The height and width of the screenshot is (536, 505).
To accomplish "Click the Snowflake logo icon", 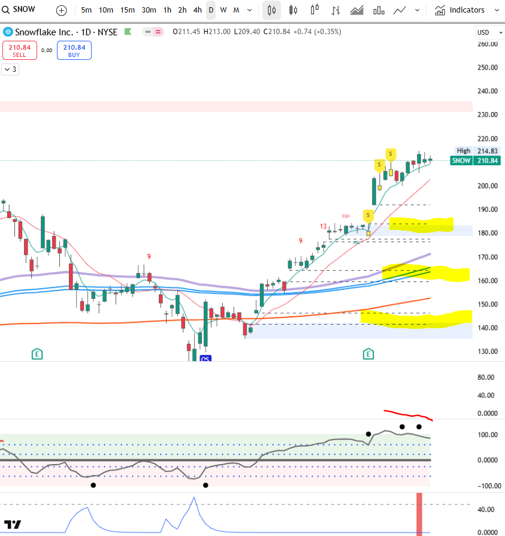I will [x=8, y=32].
